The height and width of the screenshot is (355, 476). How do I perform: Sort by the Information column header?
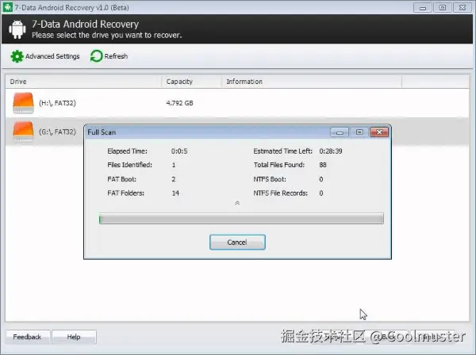[x=312, y=82]
